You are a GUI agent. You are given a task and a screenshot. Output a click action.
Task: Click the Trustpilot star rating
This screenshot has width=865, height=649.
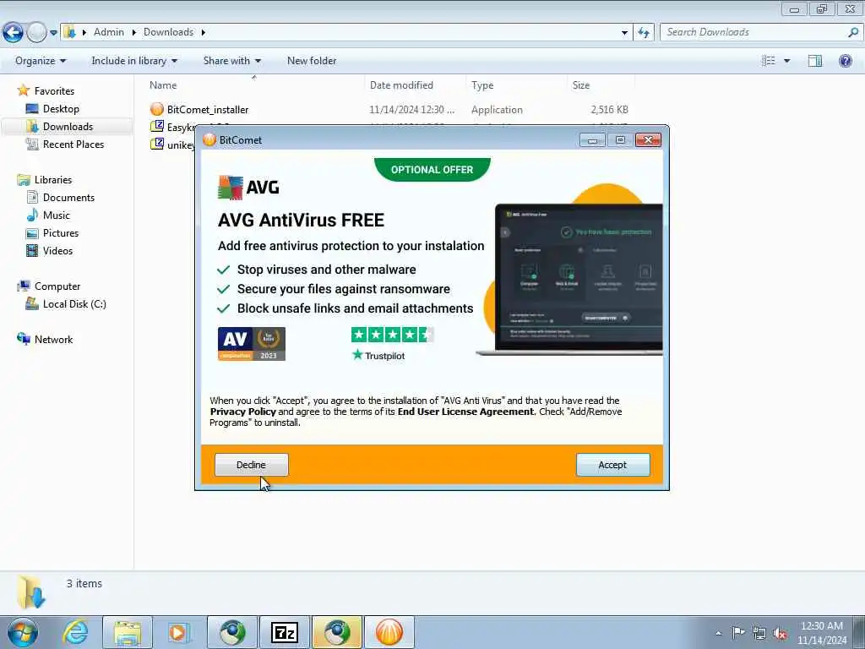tap(392, 335)
